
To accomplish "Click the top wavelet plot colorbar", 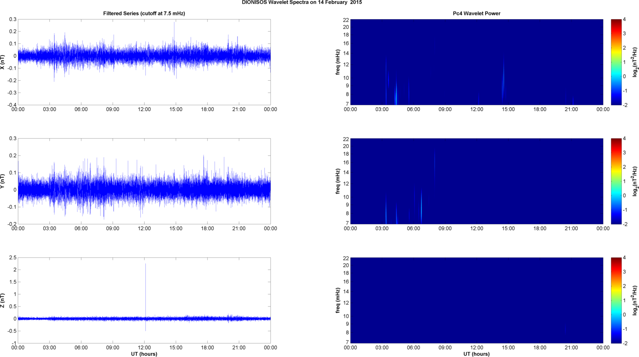I will (x=616, y=62).
